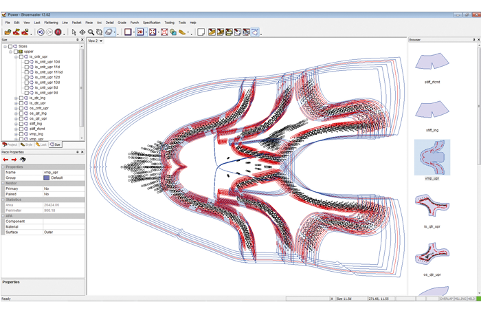Select the vmp_upr thumbnail in Browser
Screen dimensions: 481x313
point(432,158)
